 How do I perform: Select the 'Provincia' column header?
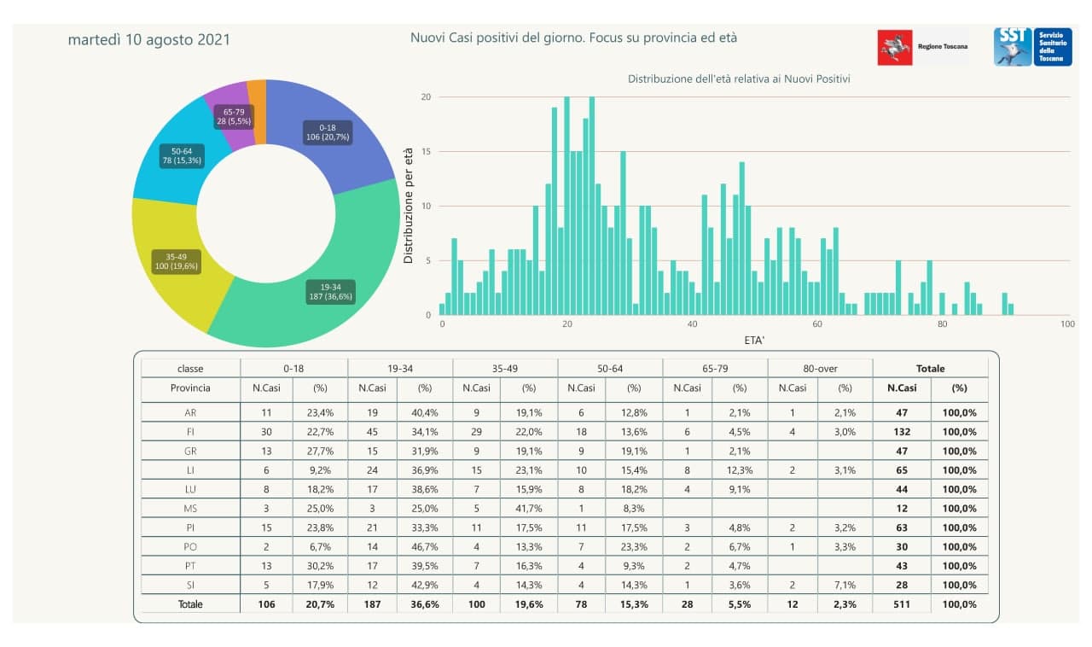(190, 388)
